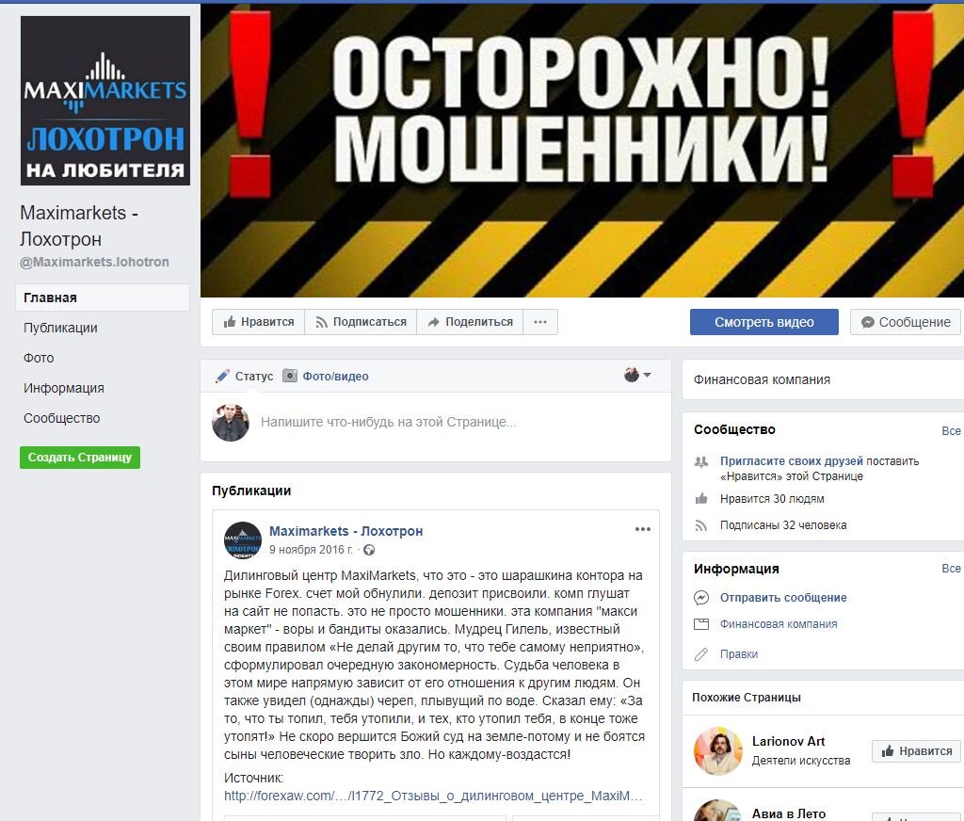This screenshot has height=821, width=964.
Task: Like the Larionov Art suggested page
Action: pos(916,751)
